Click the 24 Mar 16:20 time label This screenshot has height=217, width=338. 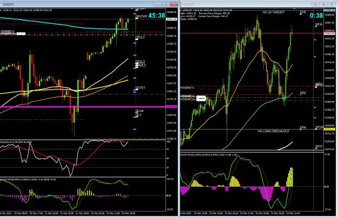tap(231, 213)
